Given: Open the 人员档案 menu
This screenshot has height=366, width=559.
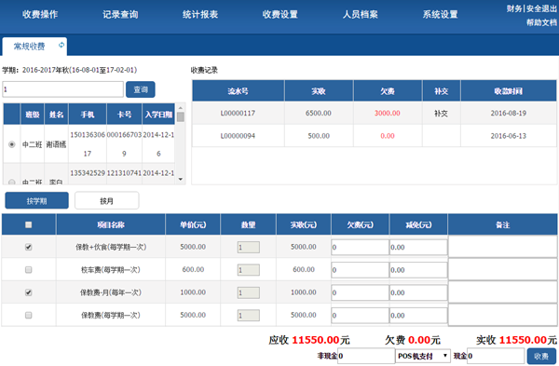Looking at the screenshot, I should point(360,15).
